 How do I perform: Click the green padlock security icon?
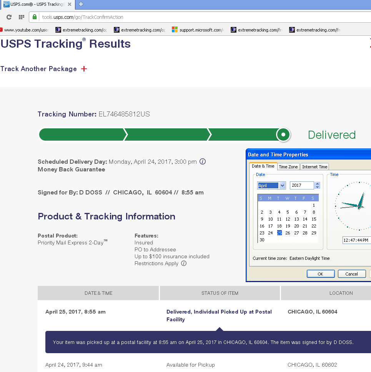(x=35, y=17)
